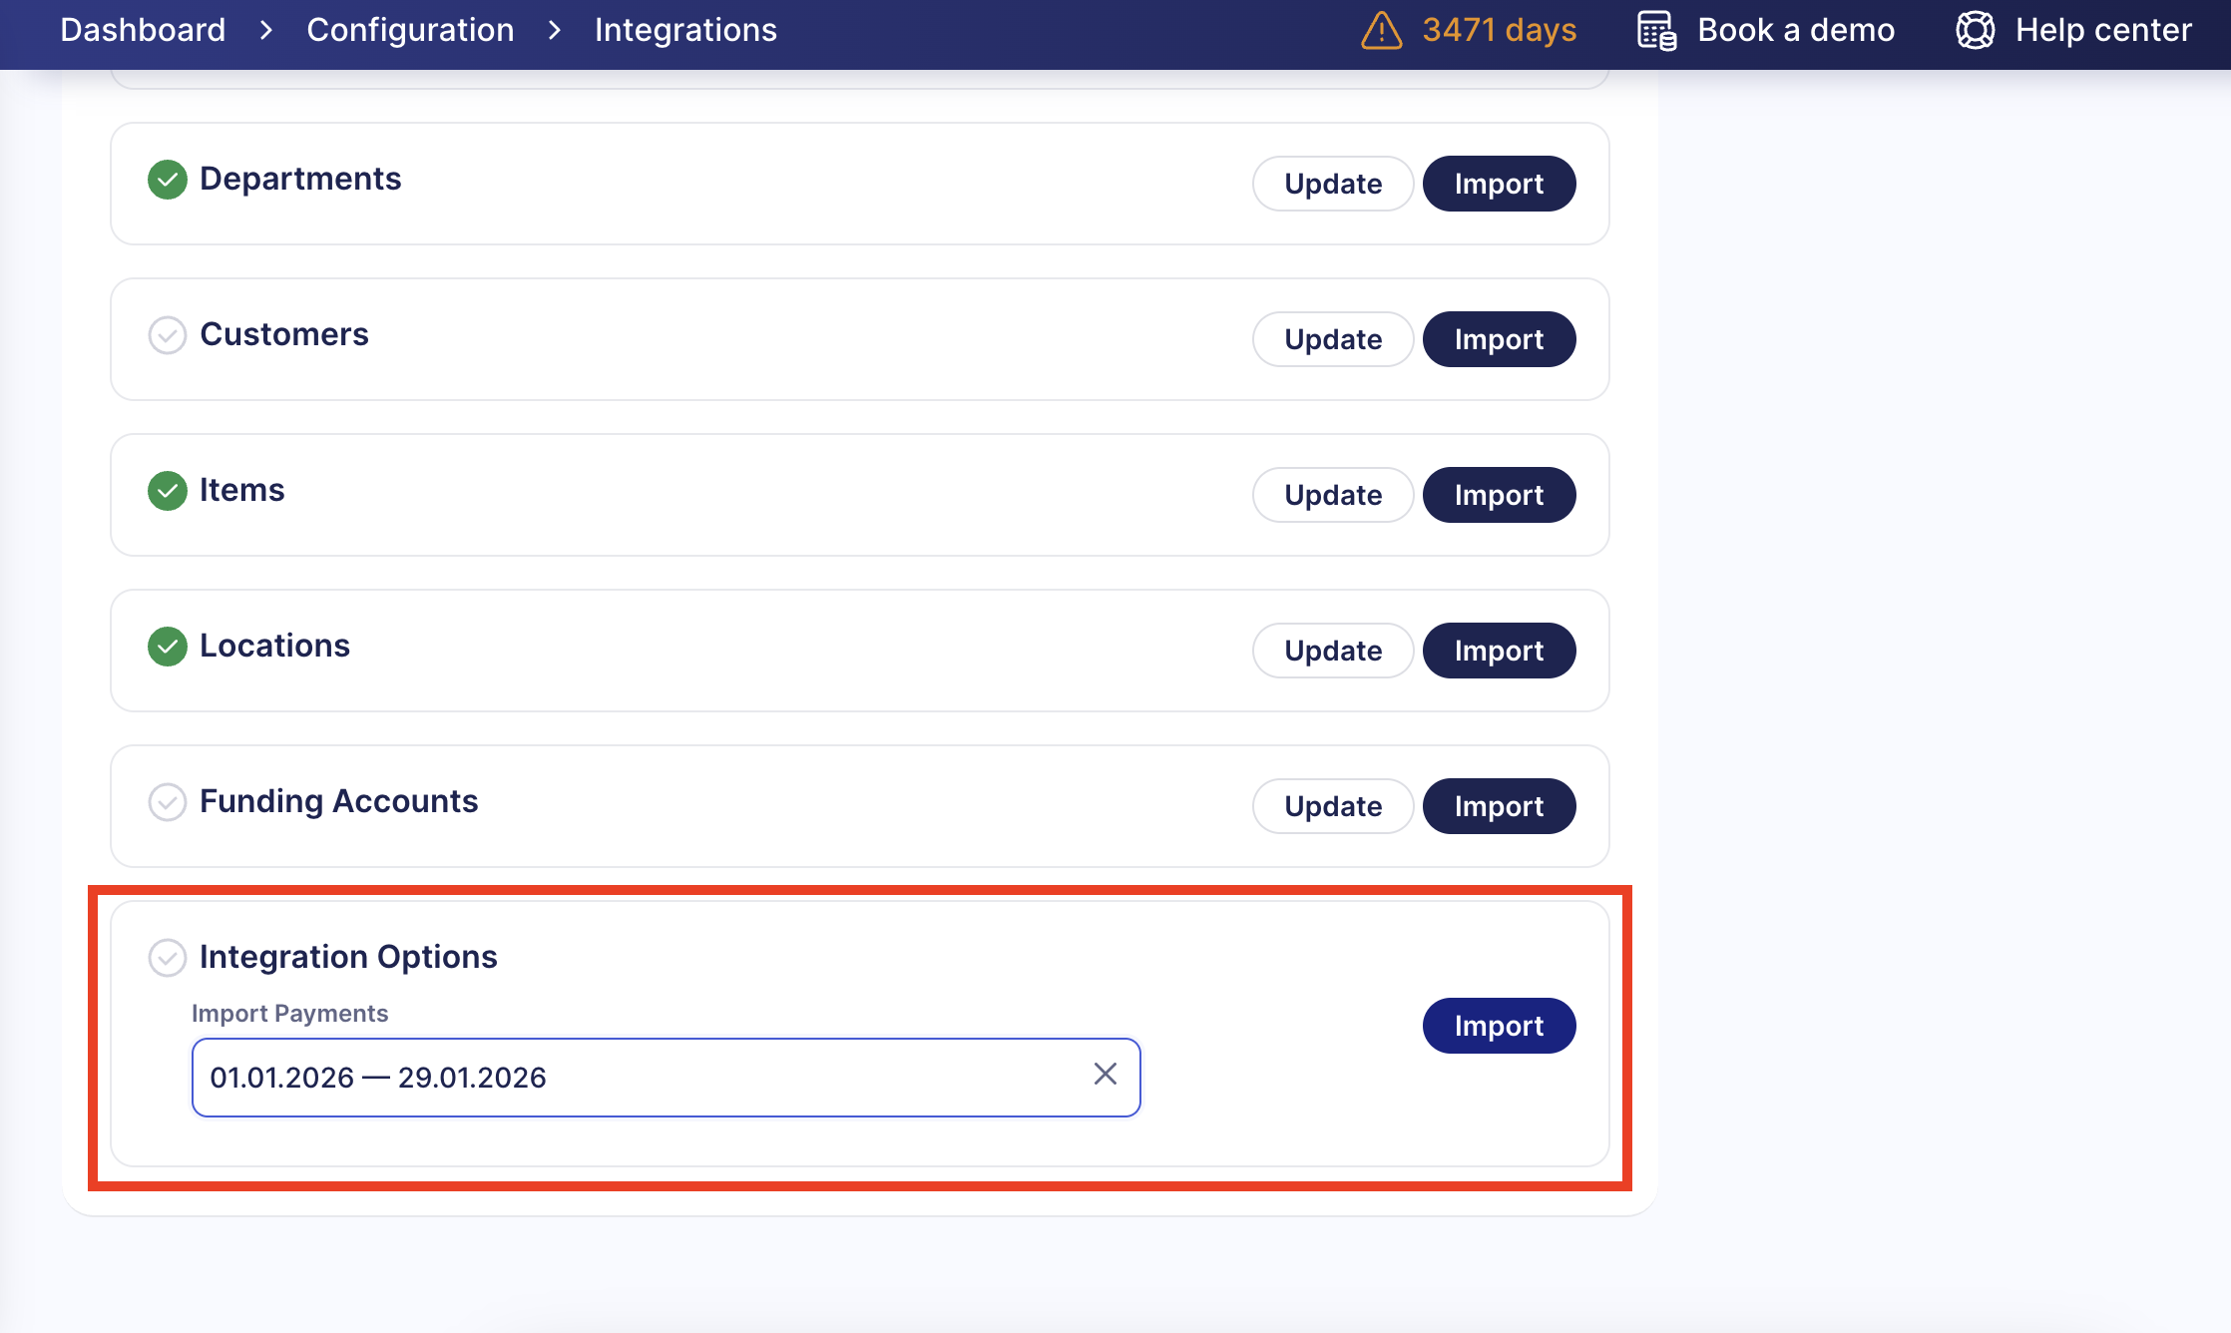Click the grey Funding Accounts status circle

point(168,802)
